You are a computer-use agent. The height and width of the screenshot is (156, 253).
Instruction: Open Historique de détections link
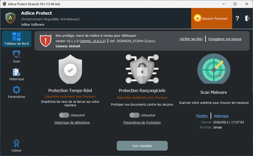click(72, 123)
